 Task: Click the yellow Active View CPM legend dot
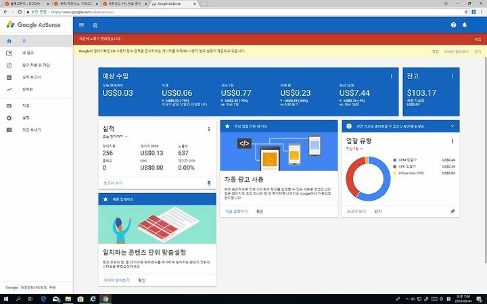(x=395, y=173)
